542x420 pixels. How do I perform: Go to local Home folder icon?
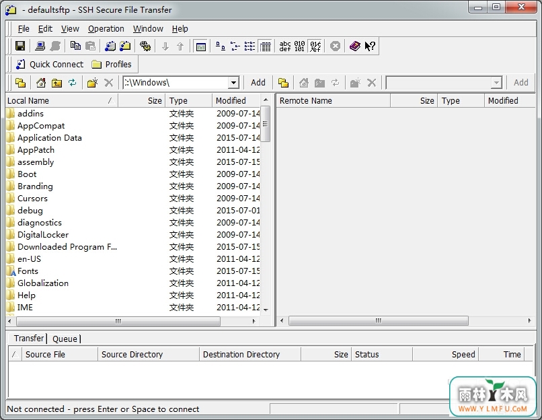pos(41,83)
